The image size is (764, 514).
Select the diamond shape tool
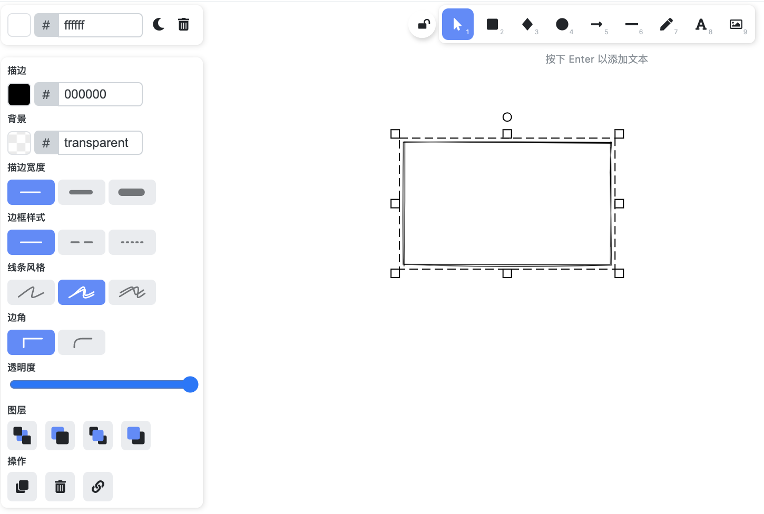527,24
